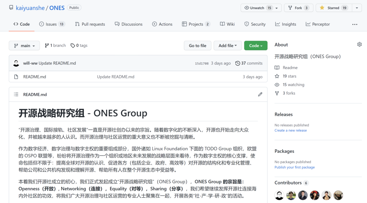Open the Insights tab

point(285,24)
